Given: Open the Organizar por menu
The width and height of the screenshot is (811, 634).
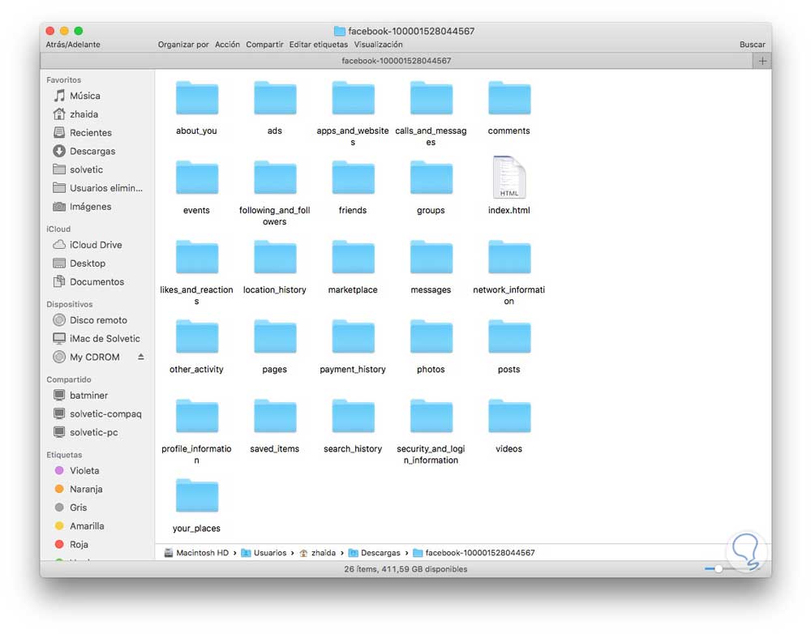Looking at the screenshot, I should point(183,45).
